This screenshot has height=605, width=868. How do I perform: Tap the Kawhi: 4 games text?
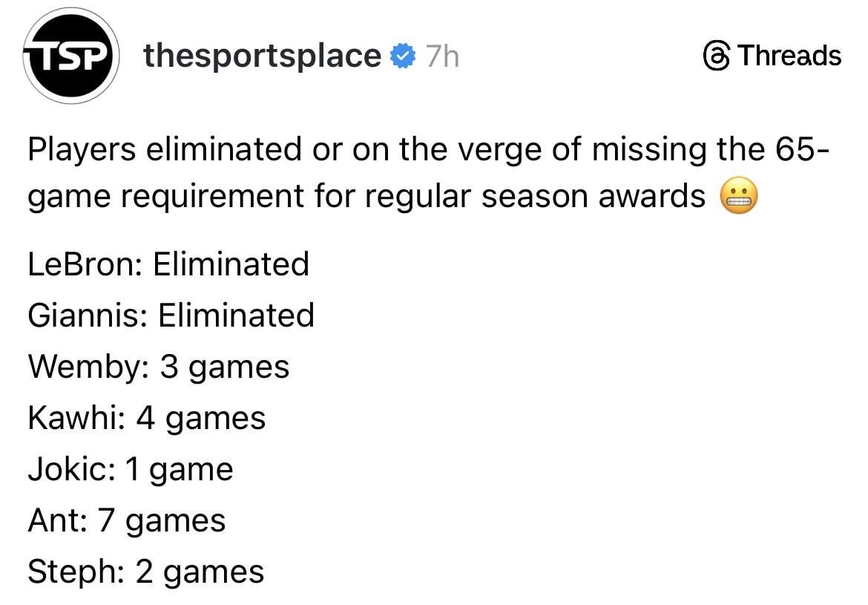tap(146, 418)
